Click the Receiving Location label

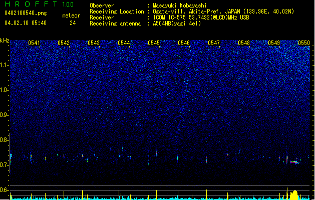pos(117,11)
